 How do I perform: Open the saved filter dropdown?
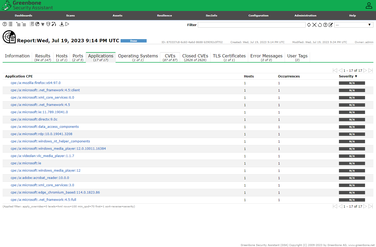click(x=354, y=25)
